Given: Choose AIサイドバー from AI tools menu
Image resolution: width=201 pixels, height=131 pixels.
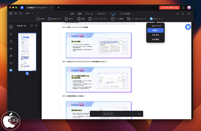Looking at the screenshot, I should tap(155, 26).
